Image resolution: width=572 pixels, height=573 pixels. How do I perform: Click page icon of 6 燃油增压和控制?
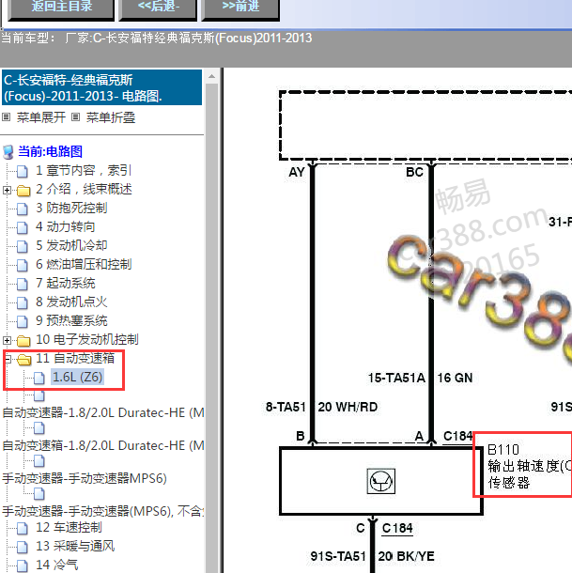coord(23,265)
